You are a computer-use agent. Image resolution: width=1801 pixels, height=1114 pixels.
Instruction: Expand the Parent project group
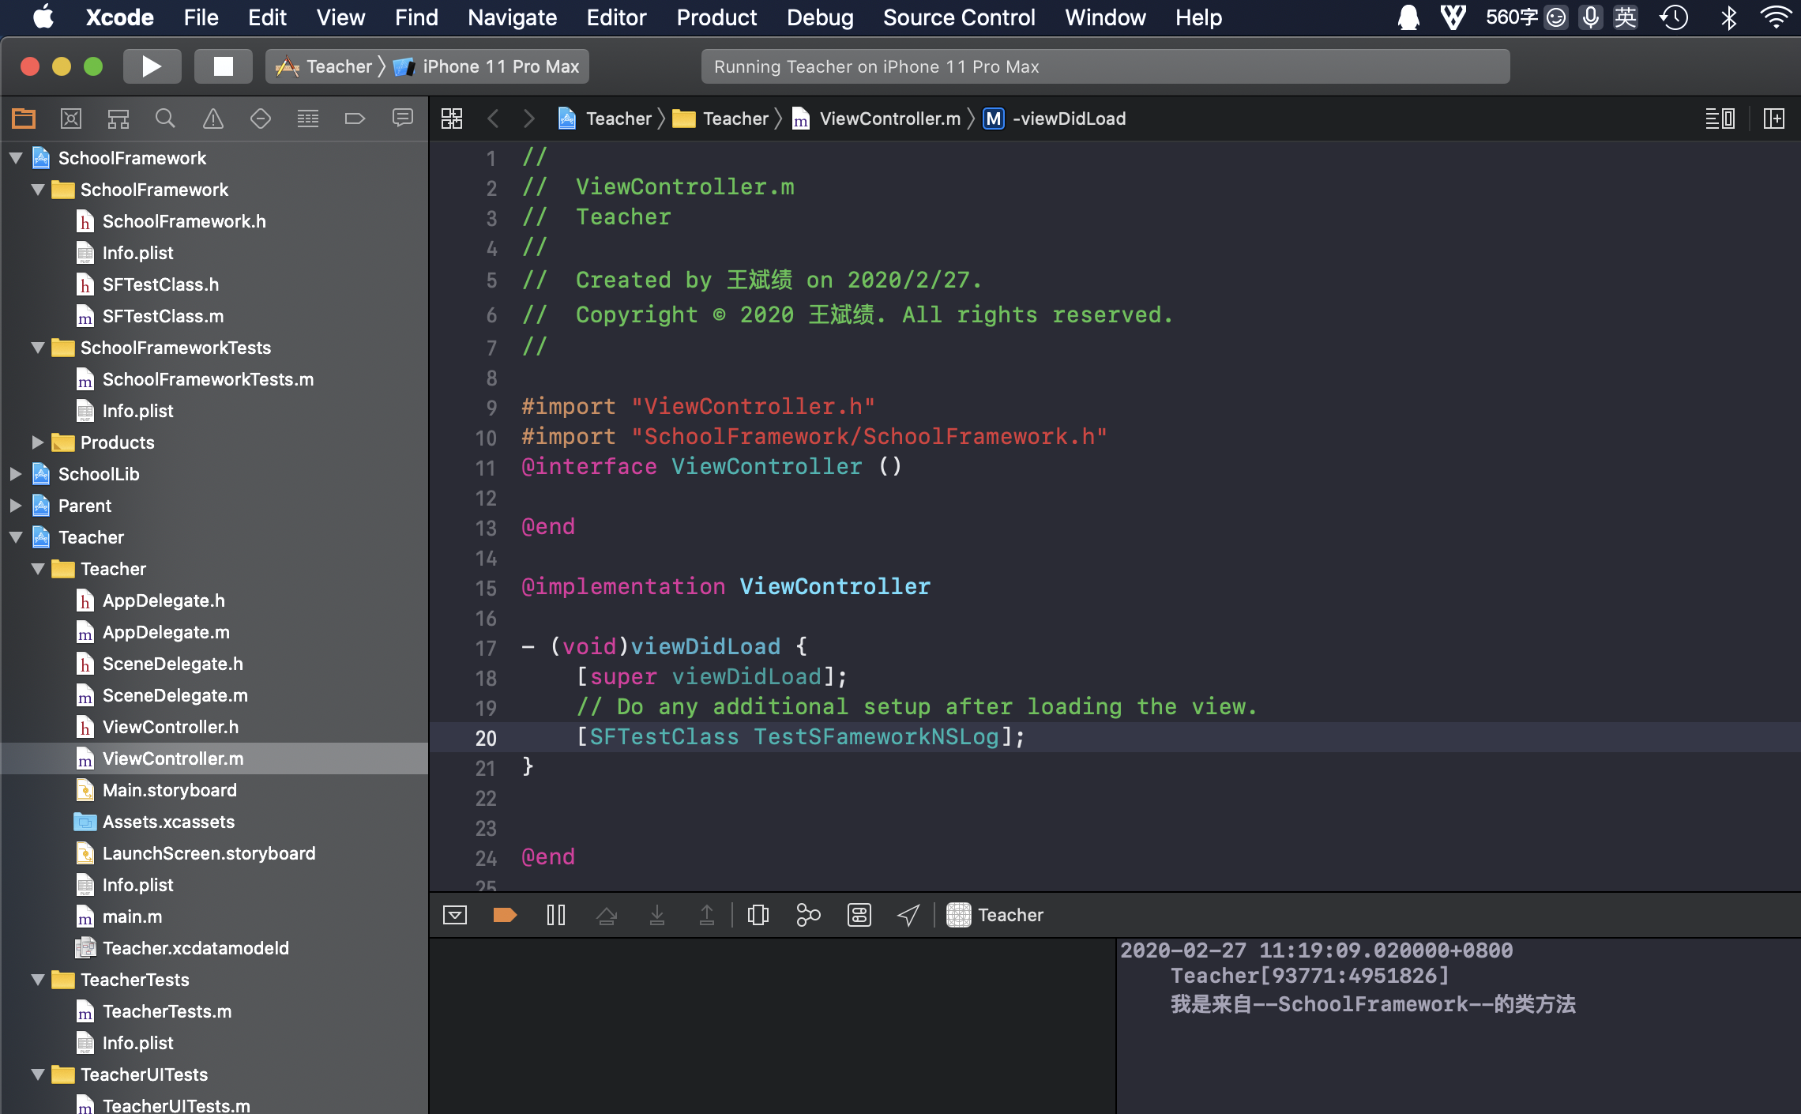point(14,504)
